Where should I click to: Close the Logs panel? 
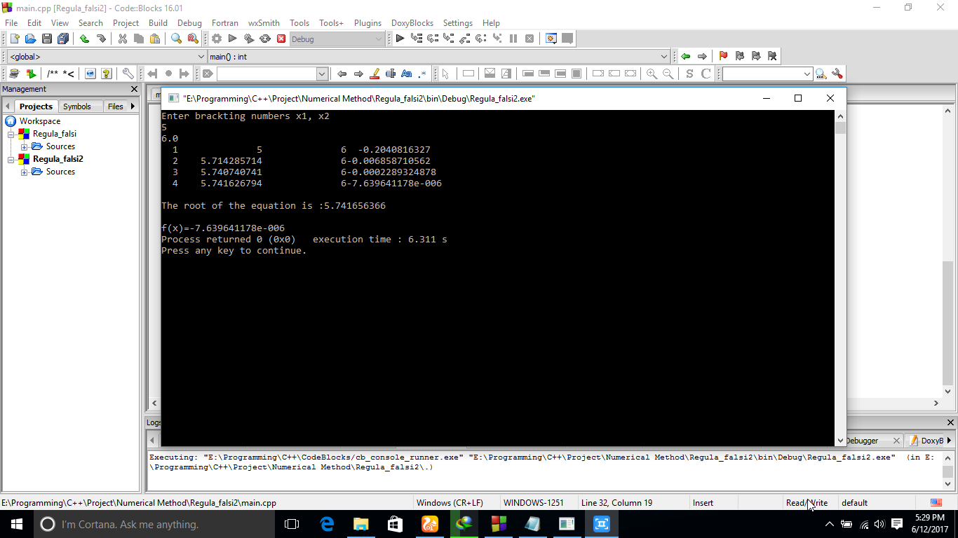pos(951,422)
